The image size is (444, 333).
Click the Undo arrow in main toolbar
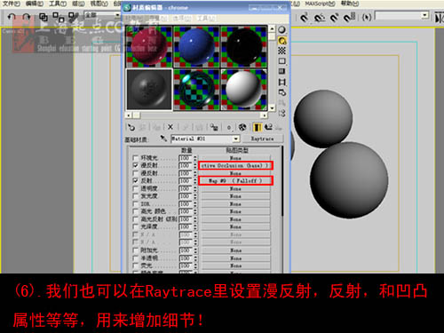pyautogui.click(x=11, y=17)
